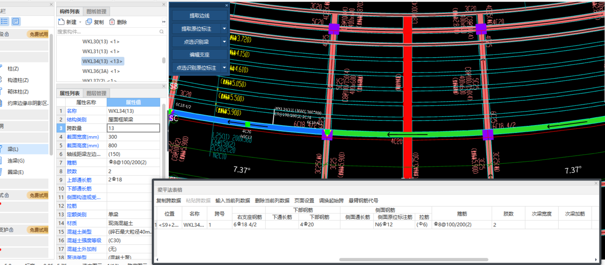Image resolution: width=605 pixels, height=265 pixels.
Task: Click the 删除 trash icon
Action: coord(112,22)
